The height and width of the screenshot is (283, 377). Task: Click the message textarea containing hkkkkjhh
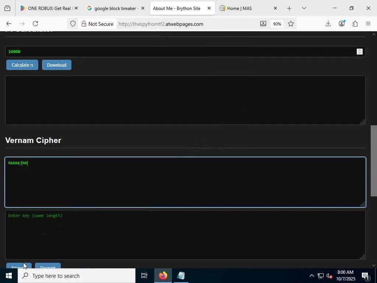click(185, 182)
